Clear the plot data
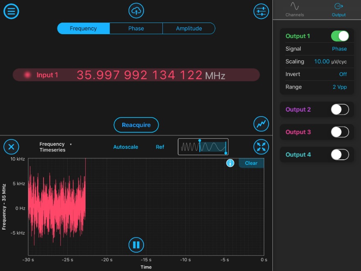 pyautogui.click(x=251, y=163)
